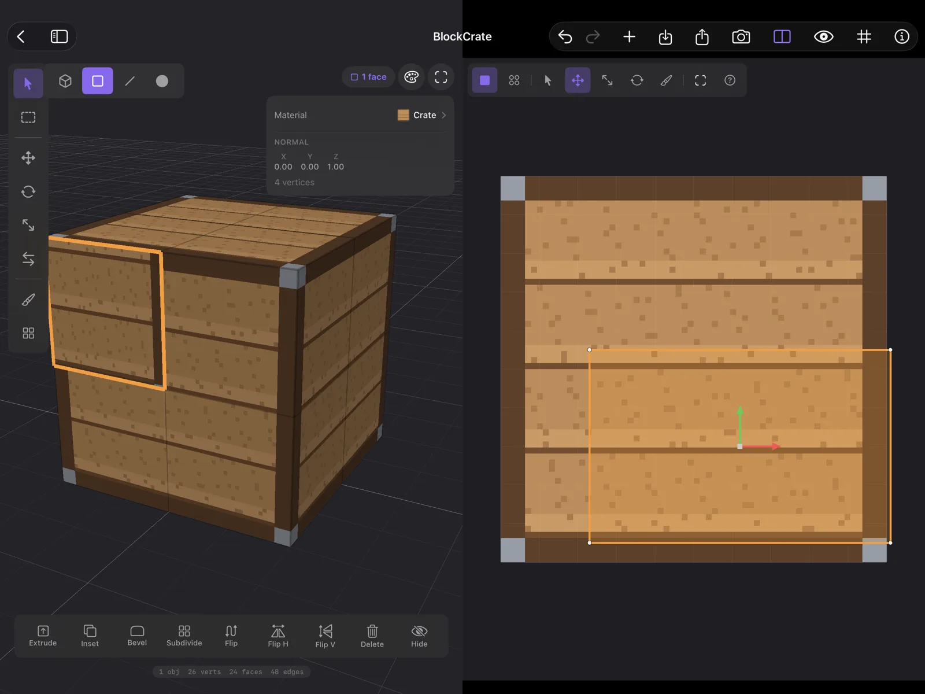Inset the selected face
This screenshot has height=694, width=925.
tap(90, 636)
